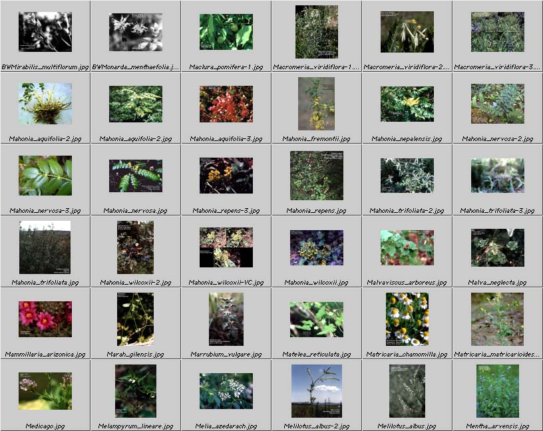This screenshot has height=431, width=543.
Task: Click the Mahonia_aquifolia-3.jpg red foliage image
Action: tap(226, 104)
